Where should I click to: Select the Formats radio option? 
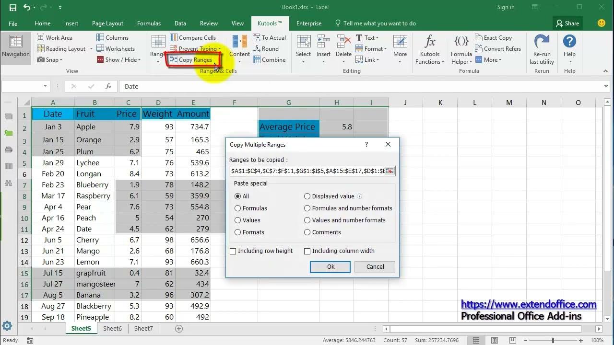click(x=249, y=232)
